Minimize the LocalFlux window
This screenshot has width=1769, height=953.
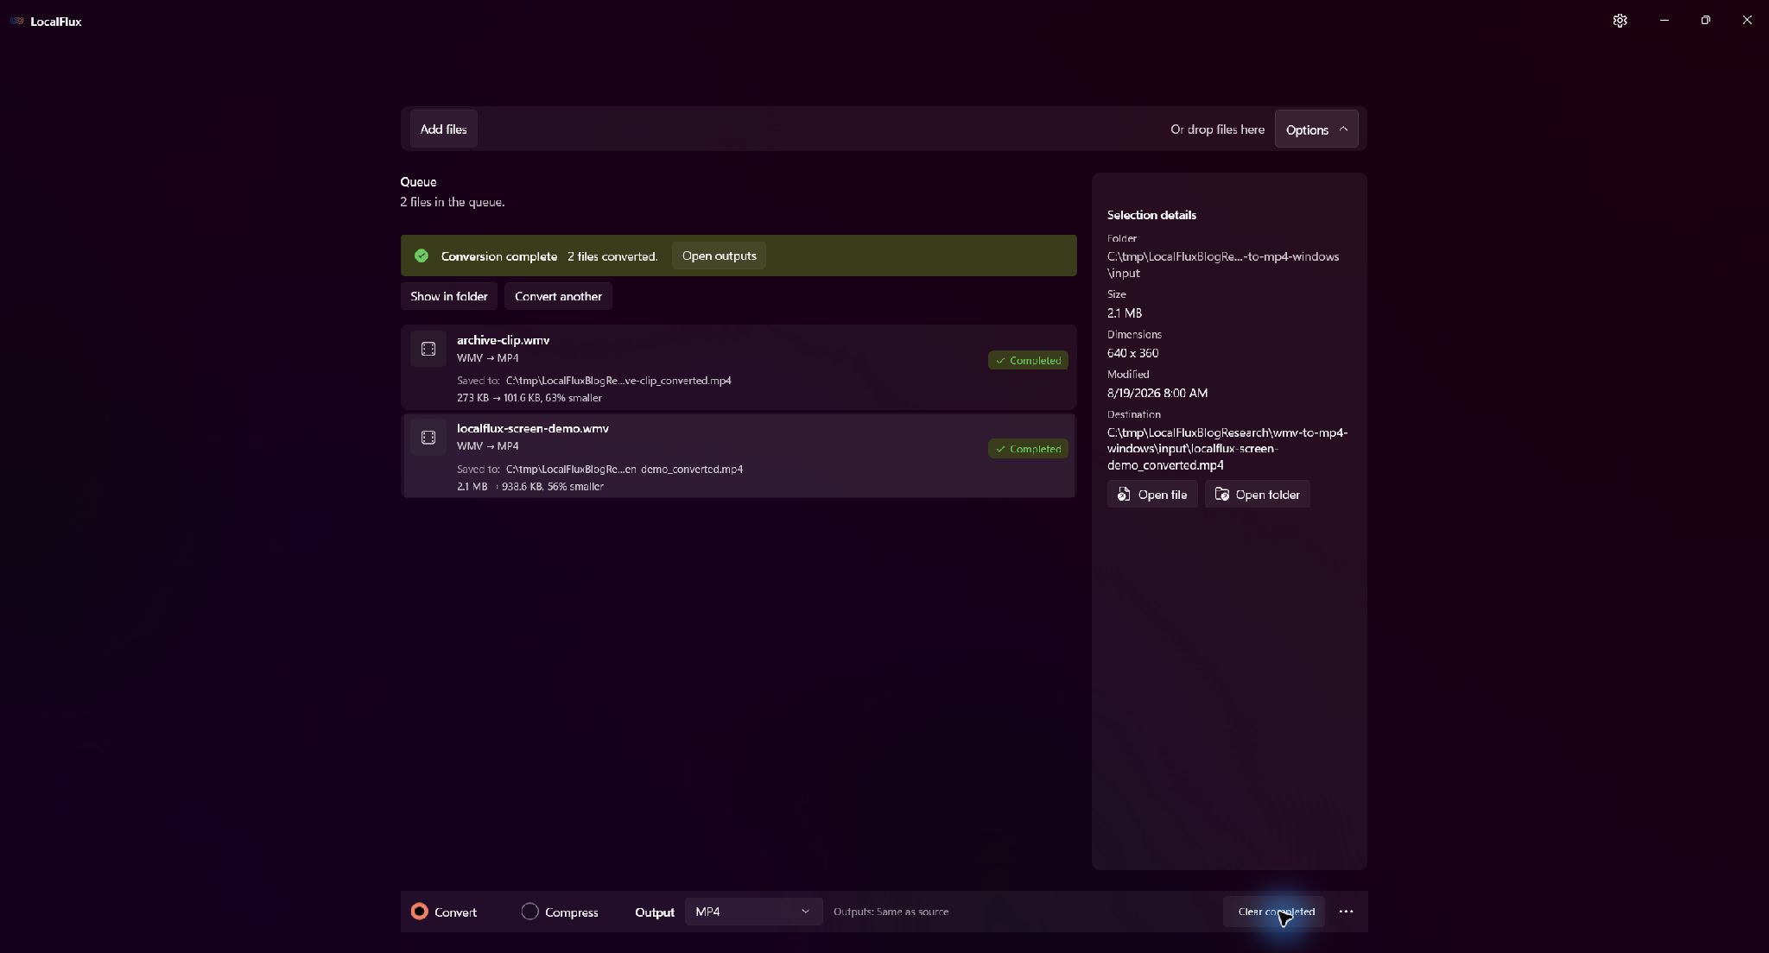tap(1664, 20)
